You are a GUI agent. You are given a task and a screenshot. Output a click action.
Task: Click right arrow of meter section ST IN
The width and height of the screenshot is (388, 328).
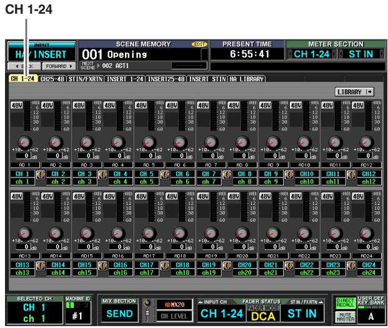pos(382,54)
